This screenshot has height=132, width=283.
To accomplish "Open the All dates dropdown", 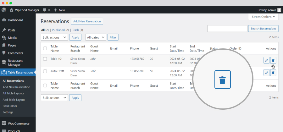I will point(96,37).
